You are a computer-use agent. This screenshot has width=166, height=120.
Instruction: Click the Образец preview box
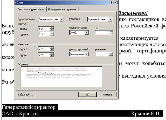point(61,77)
